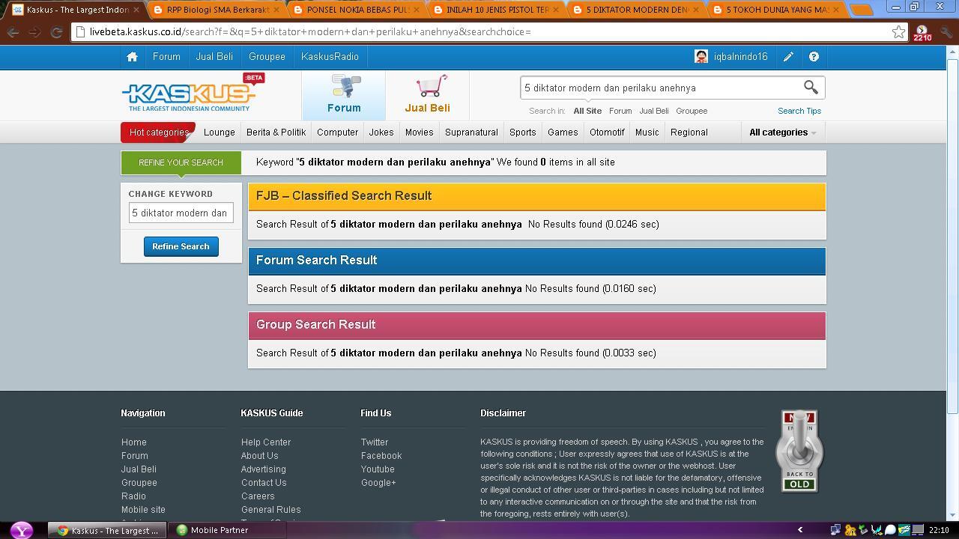Open Help Center in the footer
This screenshot has width=959, height=539.
pos(266,442)
